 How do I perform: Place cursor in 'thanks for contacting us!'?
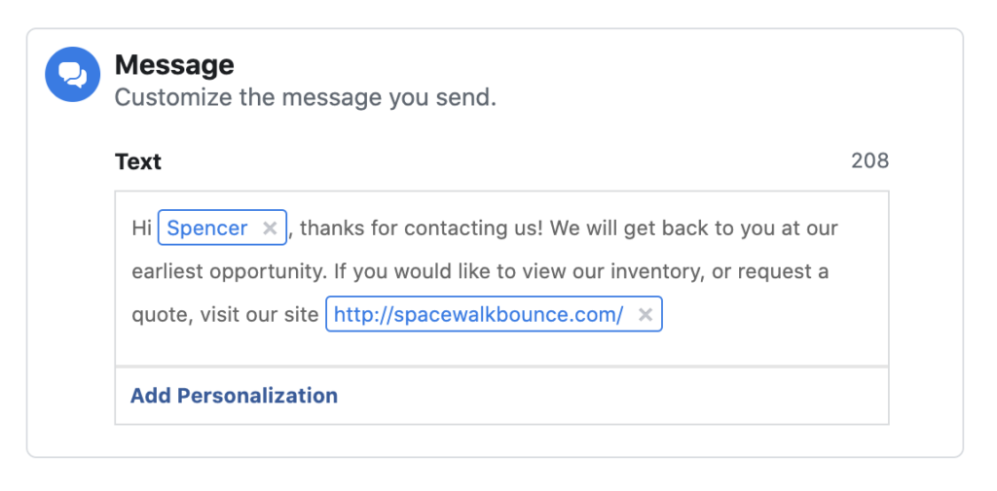[422, 228]
